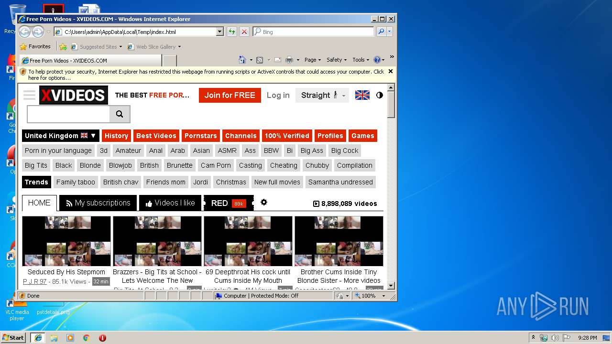
Task: Launch Chrome from the taskbar
Action: coord(86,338)
